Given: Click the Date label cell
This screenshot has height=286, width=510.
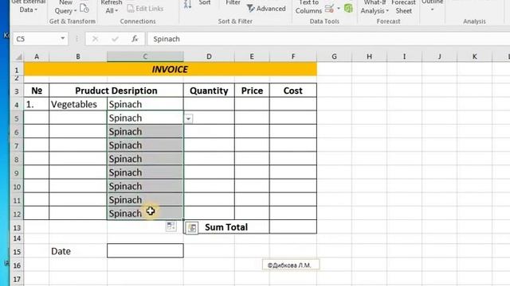Looking at the screenshot, I should pos(78,251).
